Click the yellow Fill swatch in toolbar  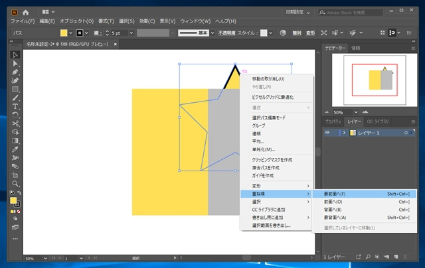pos(13,200)
